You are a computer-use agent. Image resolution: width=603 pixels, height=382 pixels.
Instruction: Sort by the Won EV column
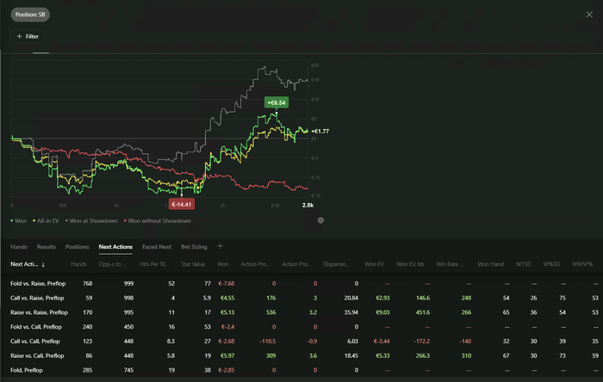pos(374,264)
